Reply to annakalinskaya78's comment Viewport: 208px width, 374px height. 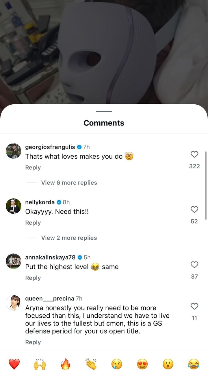tap(33, 278)
